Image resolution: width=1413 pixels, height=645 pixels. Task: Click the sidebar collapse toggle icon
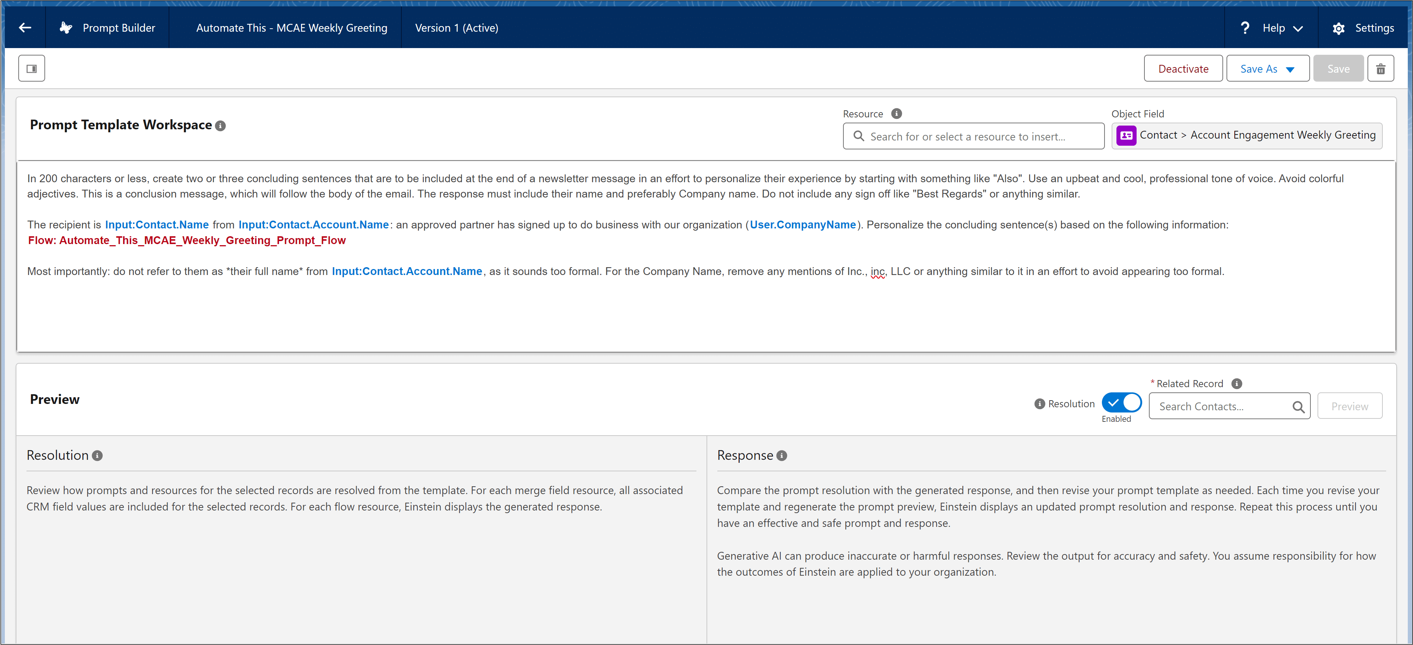pyautogui.click(x=32, y=67)
